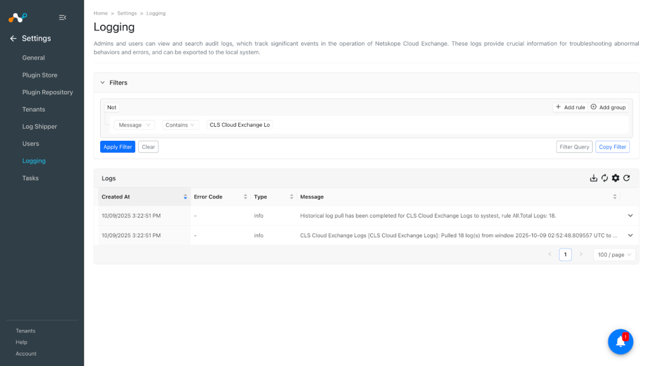The image size is (649, 366).
Task: Click Logging breadcrumb
Action: point(156,13)
